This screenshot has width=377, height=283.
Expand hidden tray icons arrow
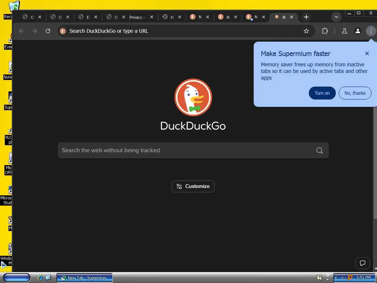pyautogui.click(x=336, y=278)
